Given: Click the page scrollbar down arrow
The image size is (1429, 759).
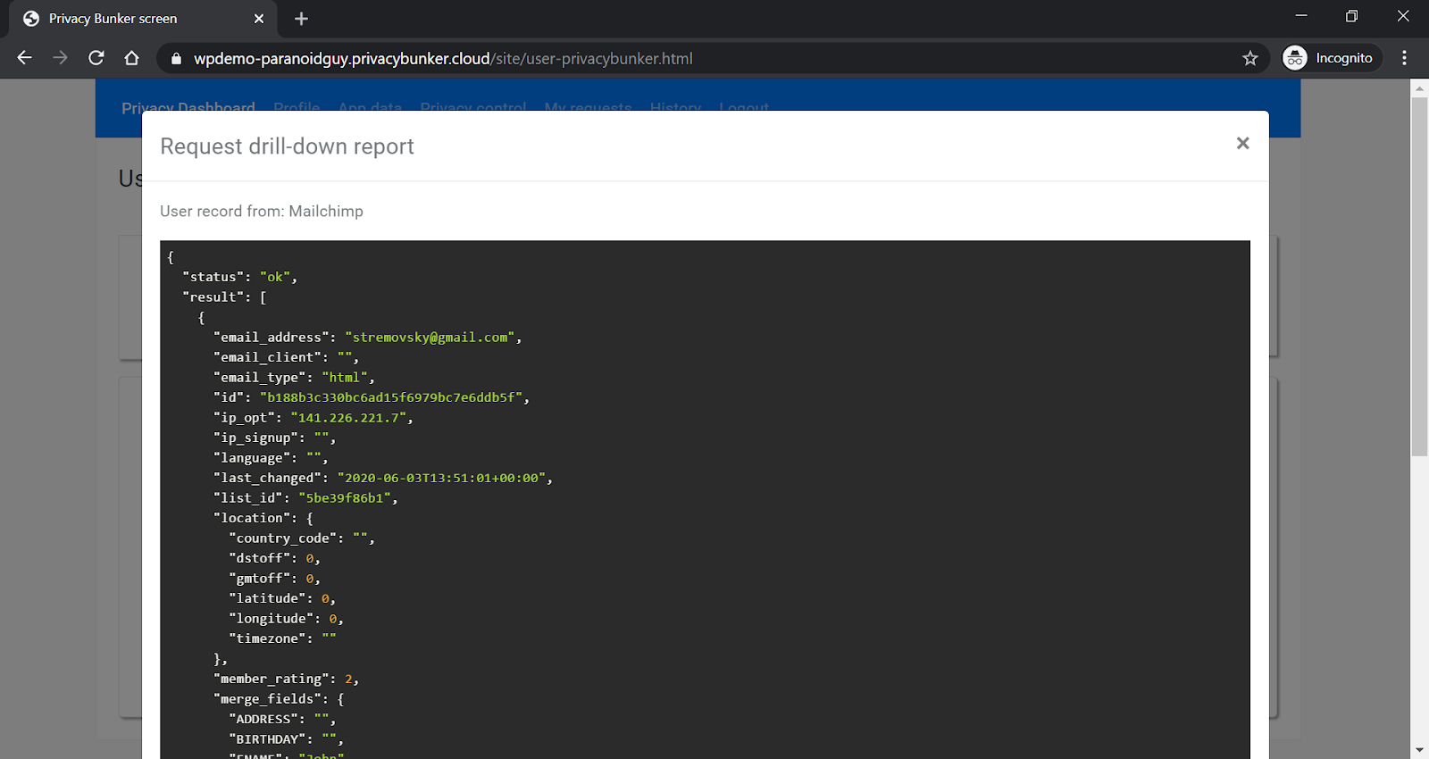Looking at the screenshot, I should (x=1419, y=750).
